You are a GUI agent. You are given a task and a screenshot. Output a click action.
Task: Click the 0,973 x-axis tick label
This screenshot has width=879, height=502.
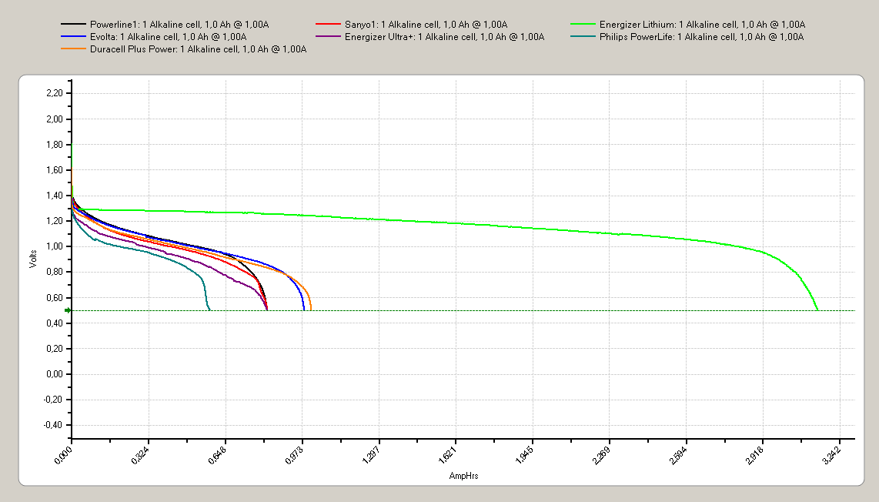(x=294, y=455)
